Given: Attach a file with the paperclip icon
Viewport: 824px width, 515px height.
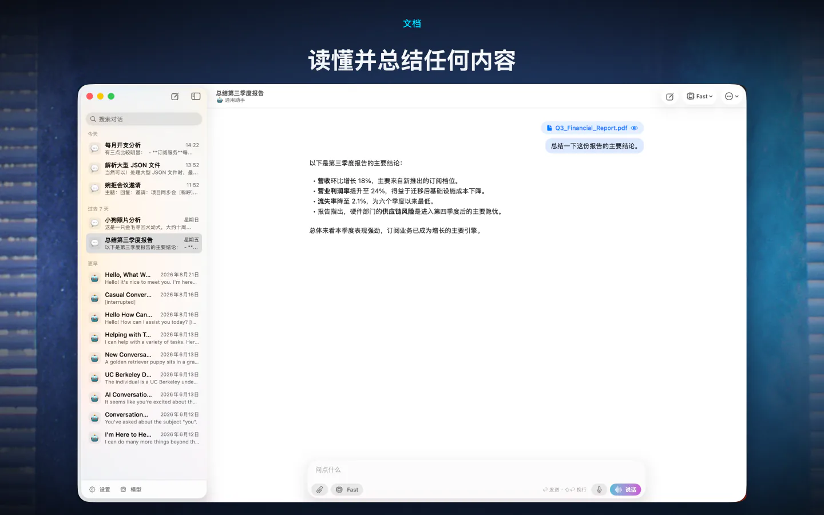Looking at the screenshot, I should pos(320,490).
